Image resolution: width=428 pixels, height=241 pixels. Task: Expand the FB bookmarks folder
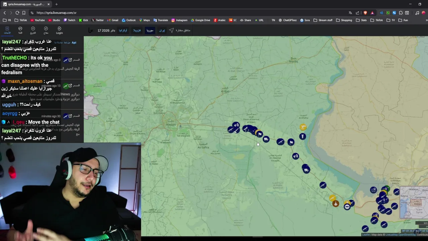(x=7, y=20)
